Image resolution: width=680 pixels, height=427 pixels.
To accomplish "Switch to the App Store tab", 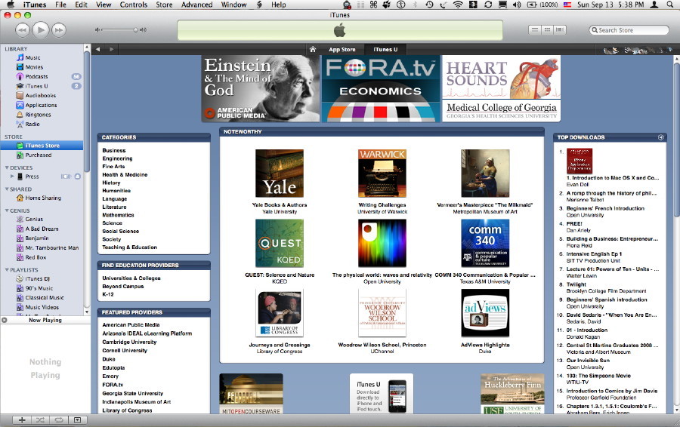I will [342, 49].
